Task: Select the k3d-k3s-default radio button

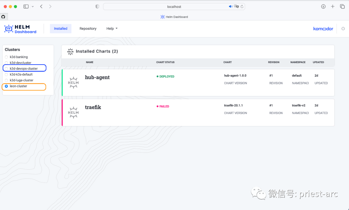Action: 6,74
